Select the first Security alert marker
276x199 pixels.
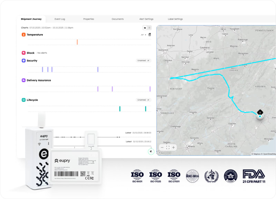click(x=42, y=69)
